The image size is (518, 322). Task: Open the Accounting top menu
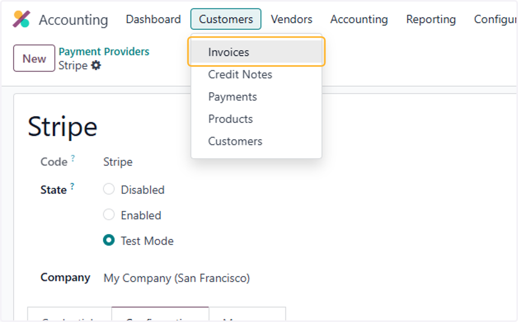[359, 19]
